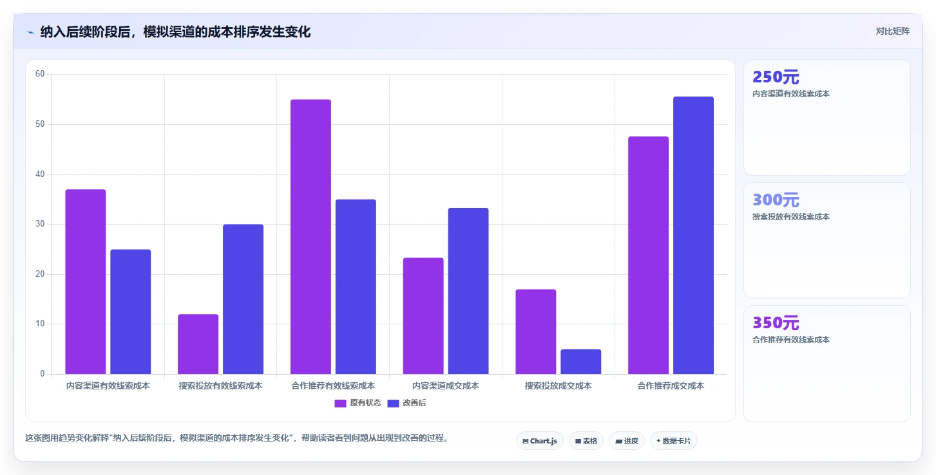Click the 改善后 legend label
Screen dimensions: 936x475
(x=414, y=404)
